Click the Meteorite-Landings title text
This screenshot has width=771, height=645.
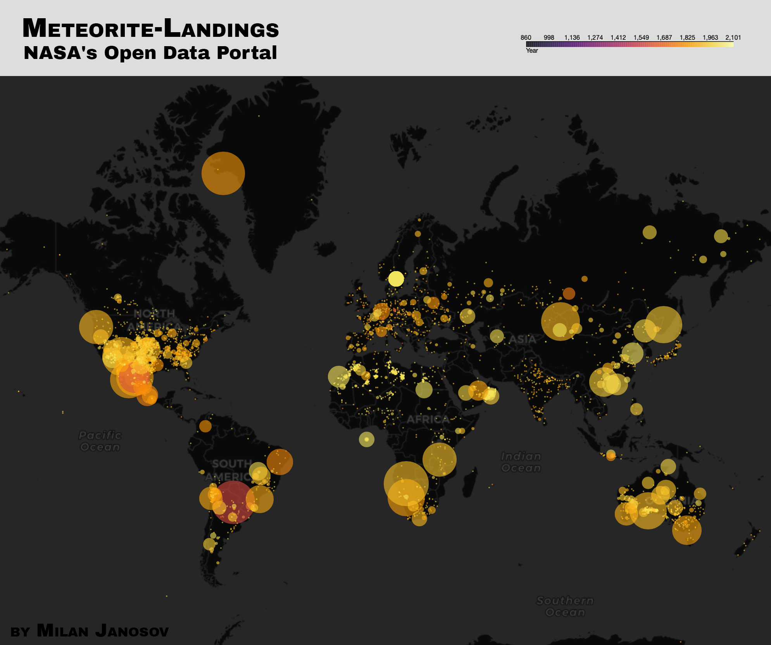click(151, 27)
